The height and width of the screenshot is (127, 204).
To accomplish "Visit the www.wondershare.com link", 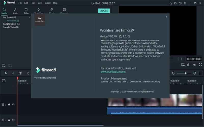I will [x=113, y=72].
